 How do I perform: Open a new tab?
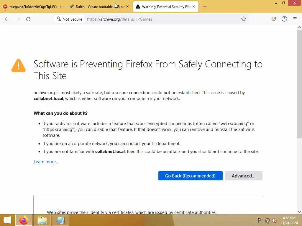[205, 7]
